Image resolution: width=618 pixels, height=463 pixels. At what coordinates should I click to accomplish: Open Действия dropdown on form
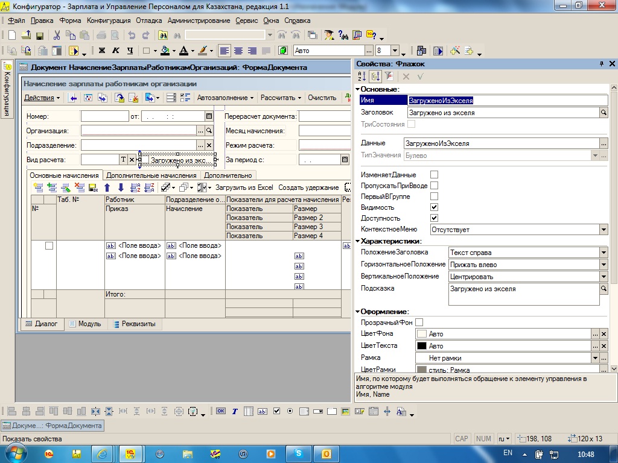(x=42, y=98)
